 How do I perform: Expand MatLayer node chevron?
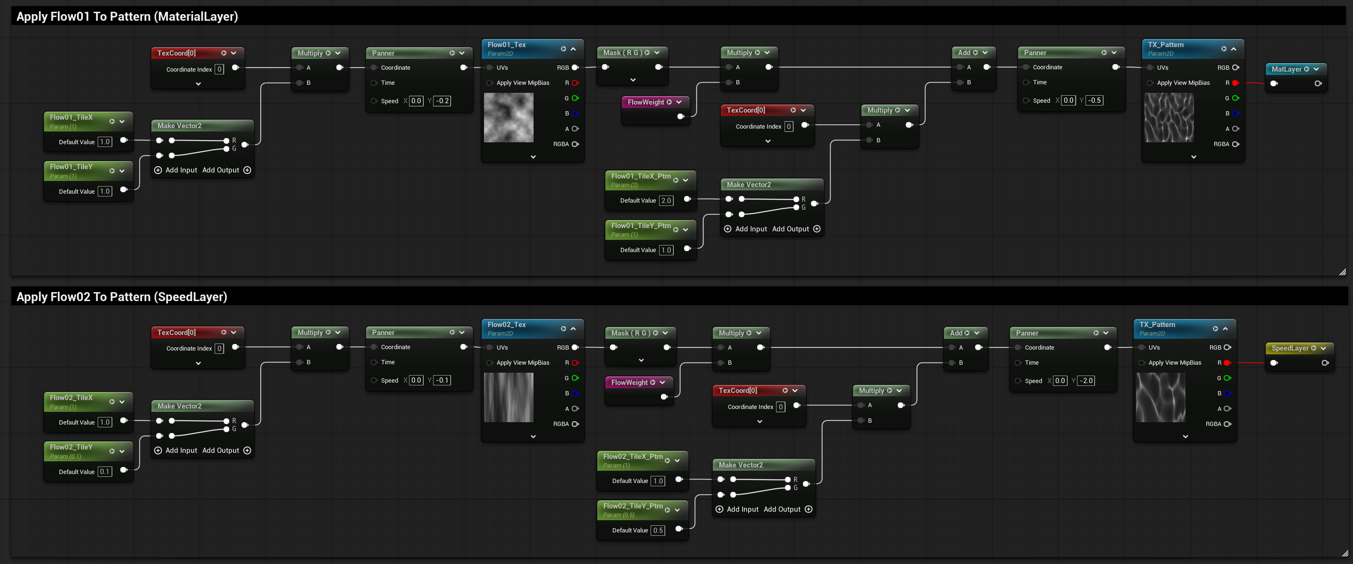(x=1316, y=69)
